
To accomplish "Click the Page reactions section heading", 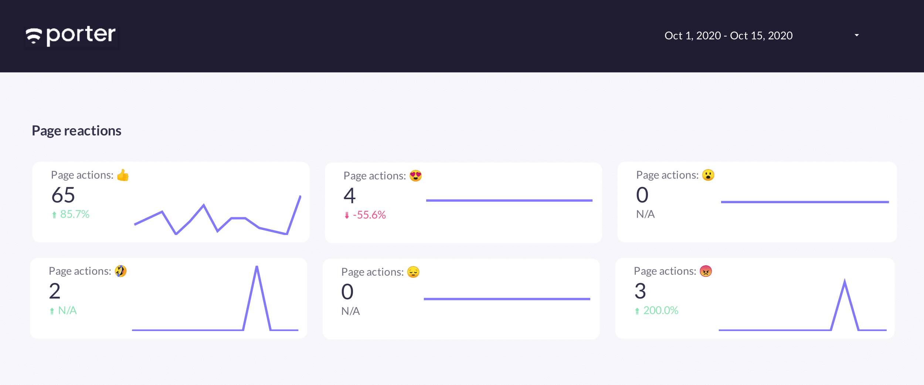I will [x=77, y=131].
